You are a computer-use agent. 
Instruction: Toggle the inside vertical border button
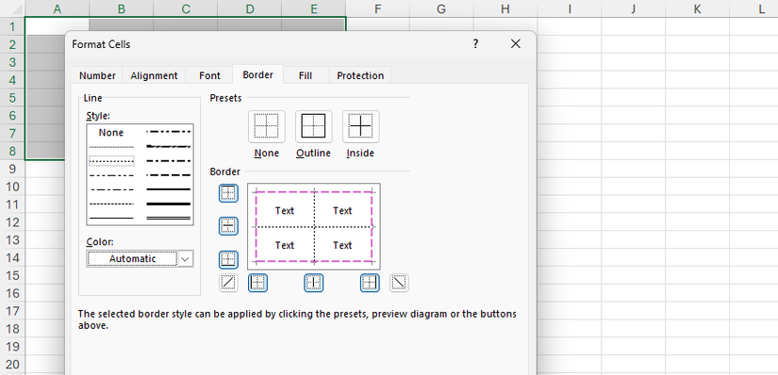click(x=314, y=283)
